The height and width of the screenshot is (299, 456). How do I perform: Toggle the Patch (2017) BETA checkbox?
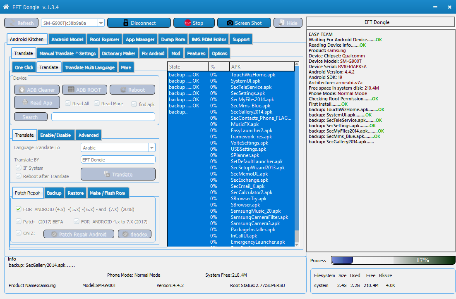(x=19, y=221)
